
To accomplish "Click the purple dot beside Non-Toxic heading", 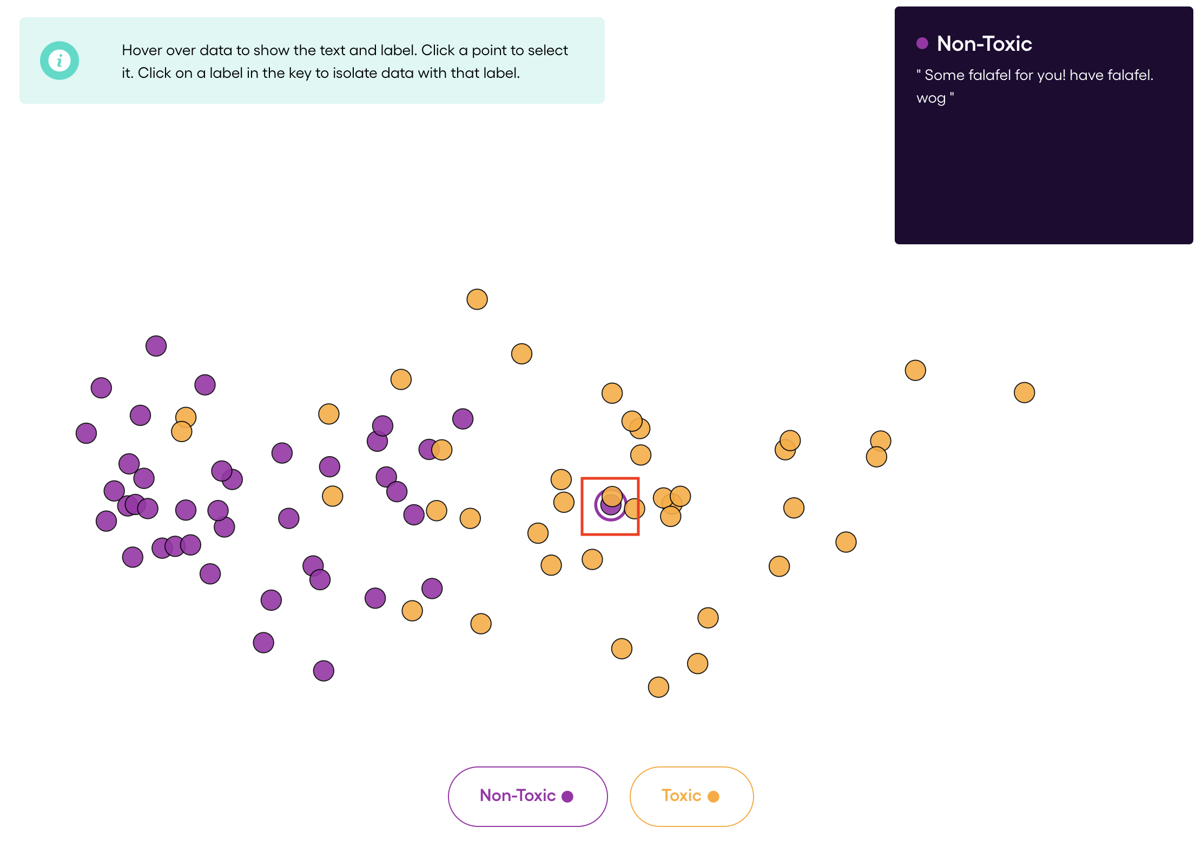I will [x=922, y=43].
